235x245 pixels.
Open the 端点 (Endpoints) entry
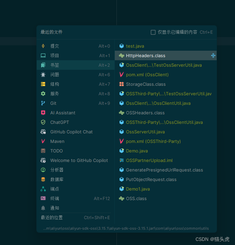click(75, 189)
